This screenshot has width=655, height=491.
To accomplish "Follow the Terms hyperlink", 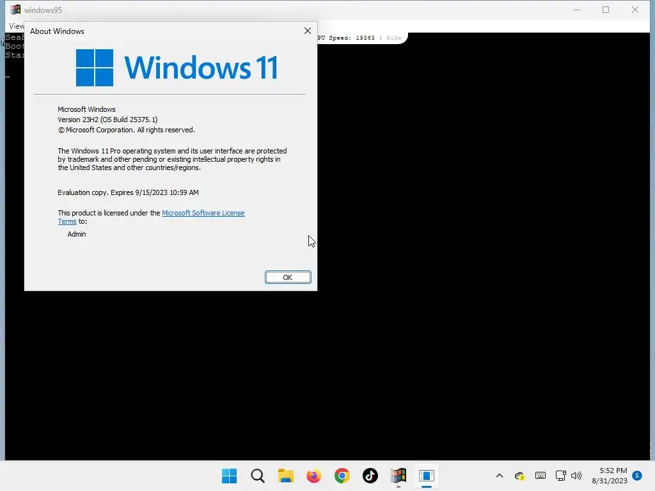I will click(67, 222).
